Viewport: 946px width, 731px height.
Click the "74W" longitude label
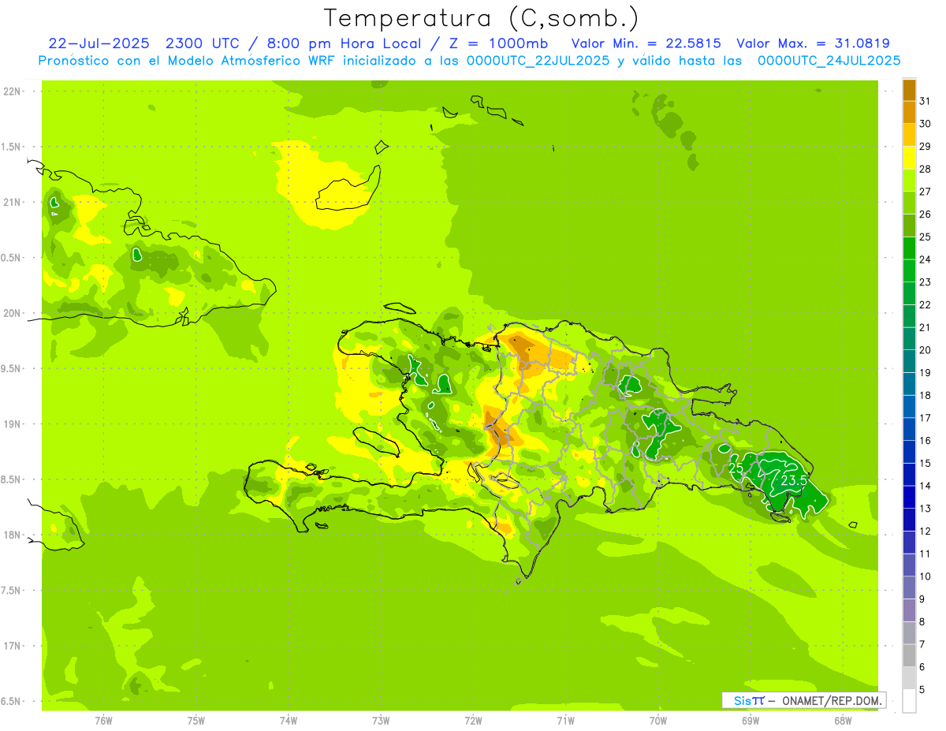[x=289, y=720]
